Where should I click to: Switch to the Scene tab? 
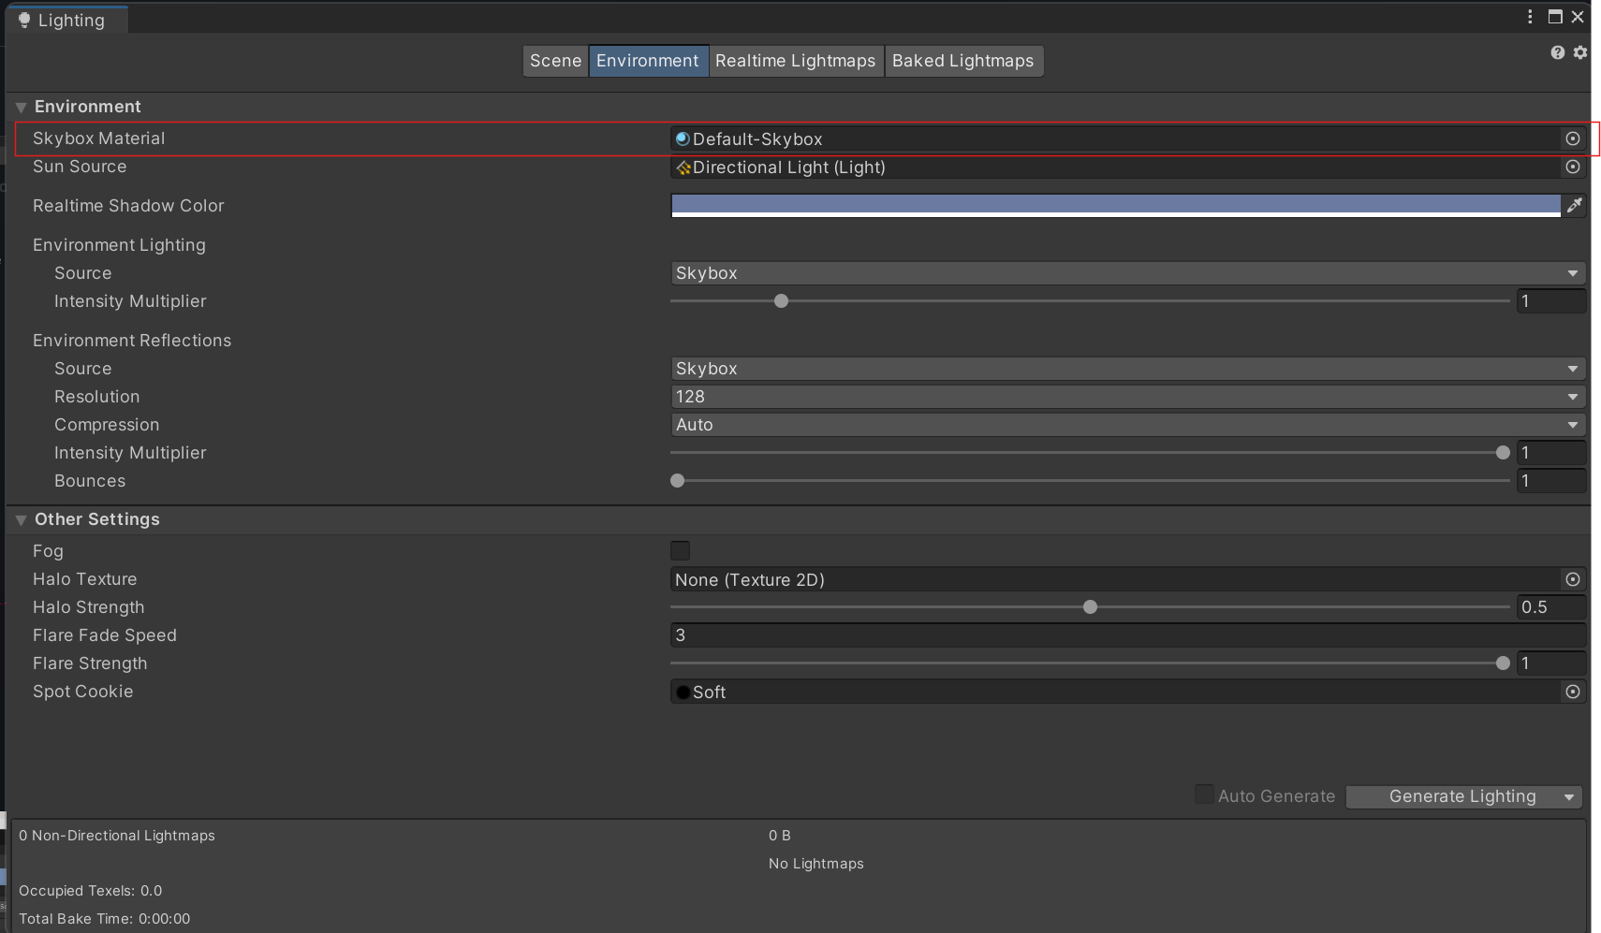555,61
